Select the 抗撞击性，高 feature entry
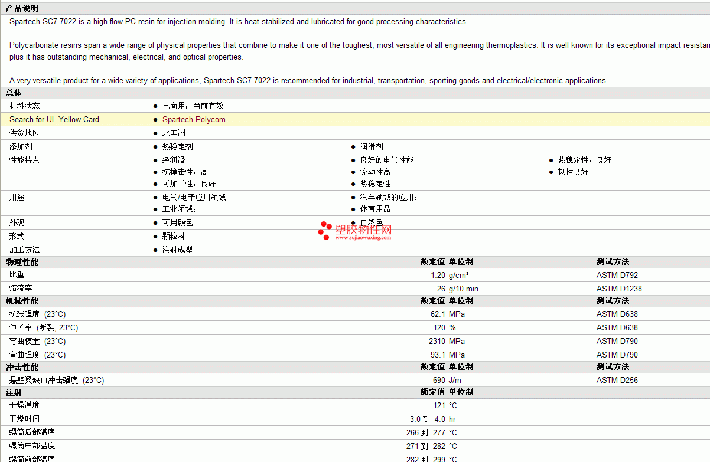The height and width of the screenshot is (462, 710). pyautogui.click(x=185, y=172)
